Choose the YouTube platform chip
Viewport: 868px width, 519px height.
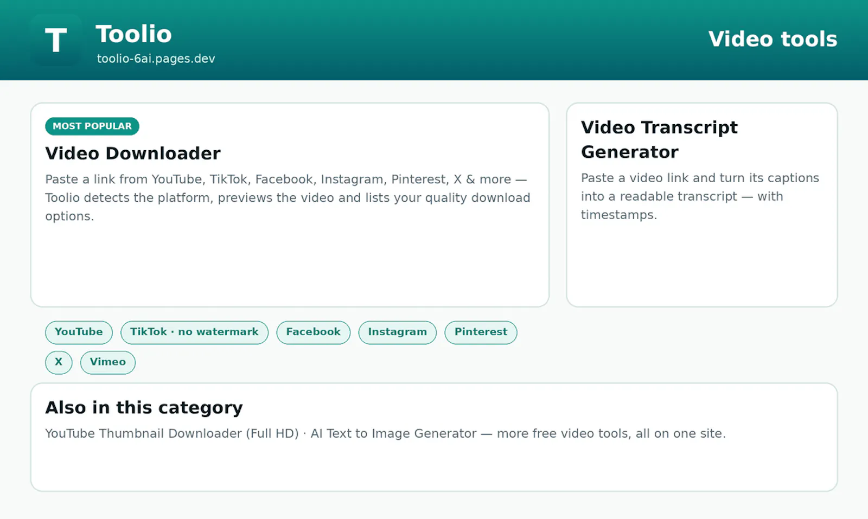(79, 332)
